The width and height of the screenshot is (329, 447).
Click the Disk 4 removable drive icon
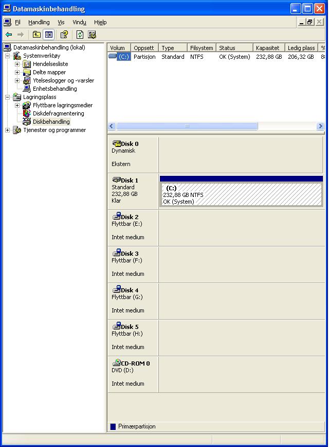click(x=117, y=289)
